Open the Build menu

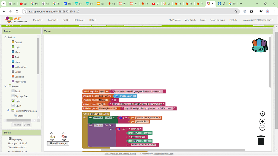[66, 20]
